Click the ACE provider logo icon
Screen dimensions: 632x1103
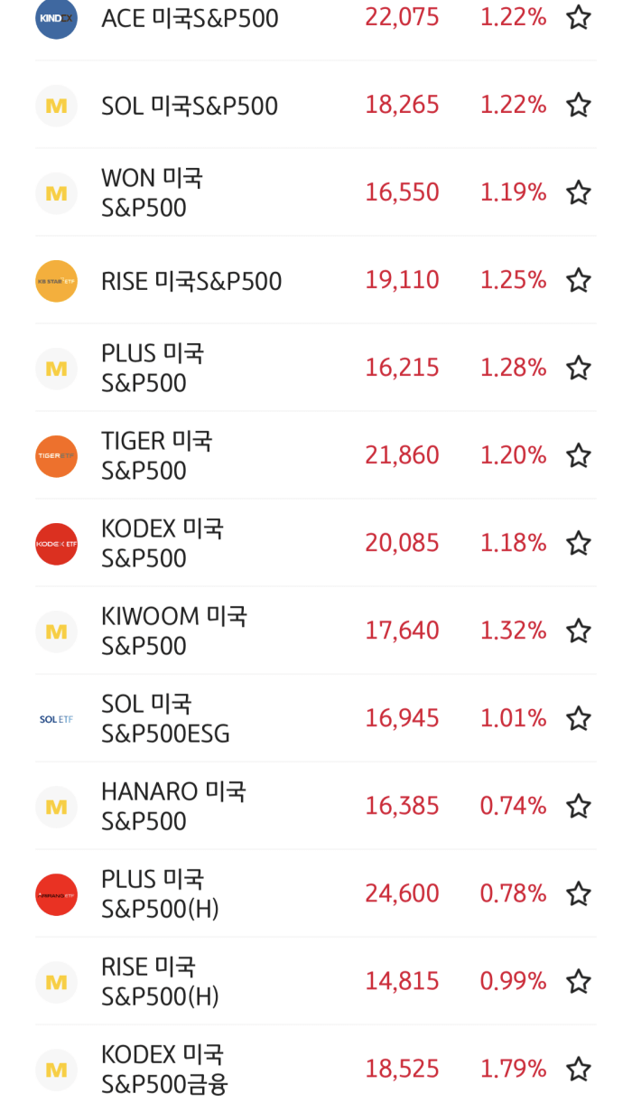(x=56, y=17)
